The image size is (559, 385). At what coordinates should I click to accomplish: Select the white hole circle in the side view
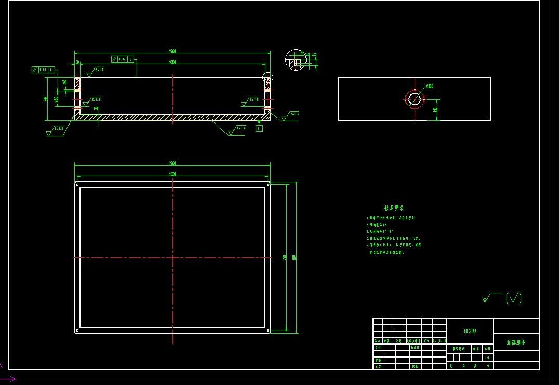coord(414,99)
